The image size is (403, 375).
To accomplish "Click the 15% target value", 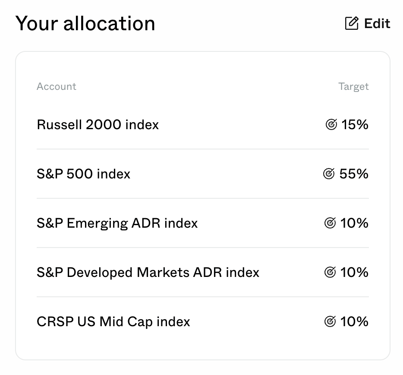I will [x=355, y=124].
